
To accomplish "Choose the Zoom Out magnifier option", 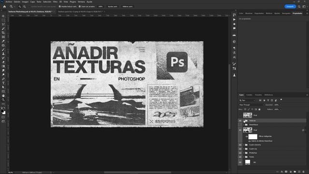I will (25, 6).
